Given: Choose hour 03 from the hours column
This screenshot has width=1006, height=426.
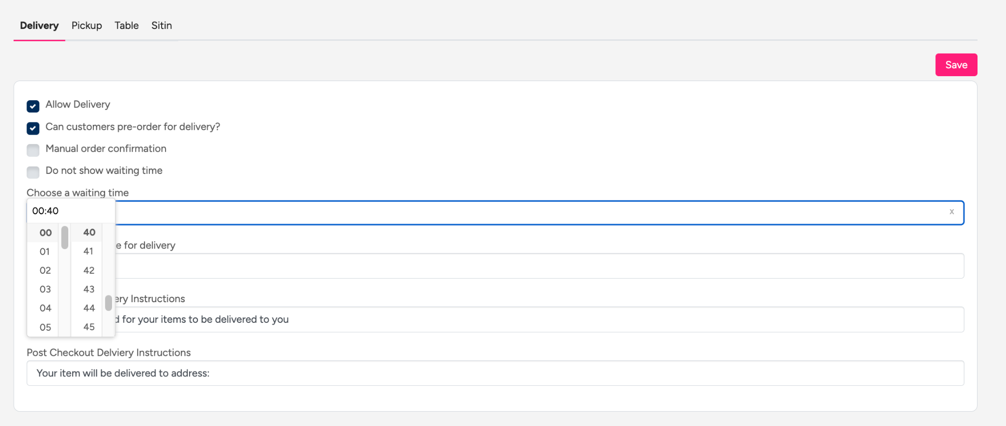Looking at the screenshot, I should click(45, 289).
